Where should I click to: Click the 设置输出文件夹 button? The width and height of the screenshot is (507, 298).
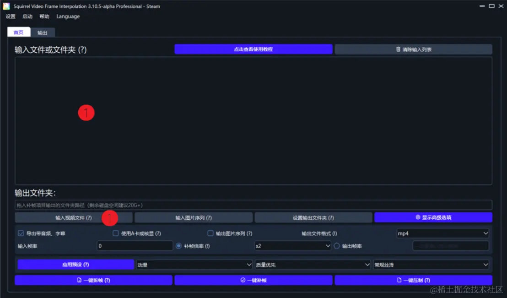coord(313,218)
